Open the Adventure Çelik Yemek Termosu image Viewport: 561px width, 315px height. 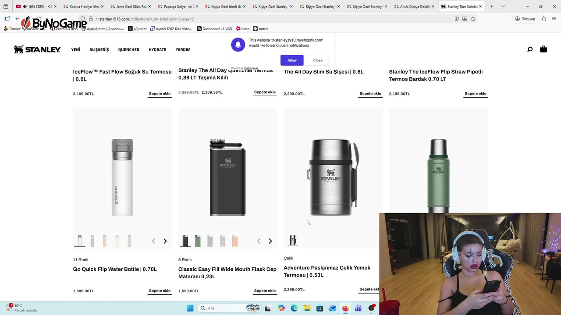click(333, 178)
